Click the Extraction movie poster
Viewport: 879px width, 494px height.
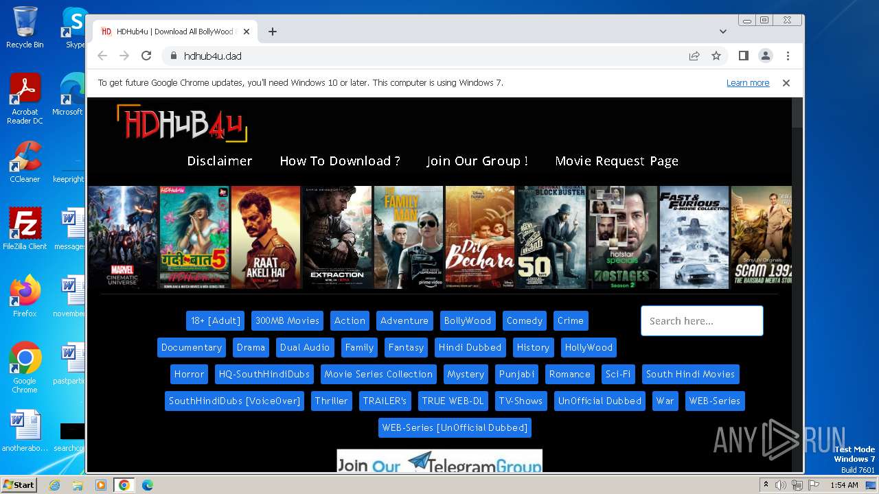tap(337, 237)
